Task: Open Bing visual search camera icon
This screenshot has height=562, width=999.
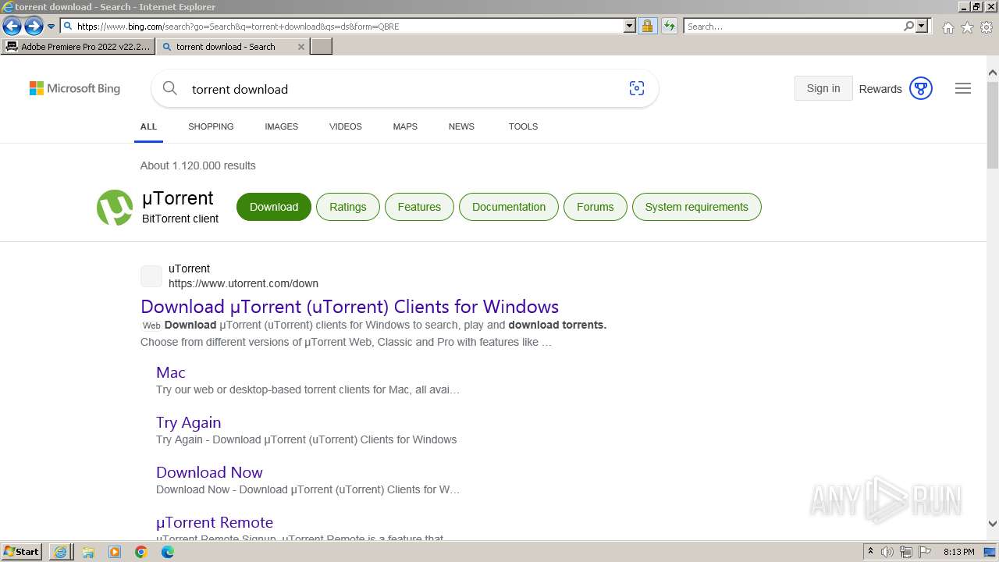Action: click(637, 89)
